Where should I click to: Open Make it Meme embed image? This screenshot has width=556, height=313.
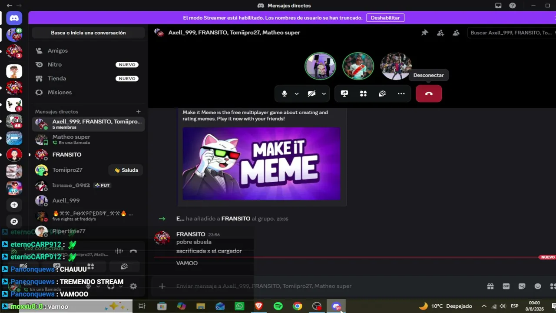(x=261, y=163)
